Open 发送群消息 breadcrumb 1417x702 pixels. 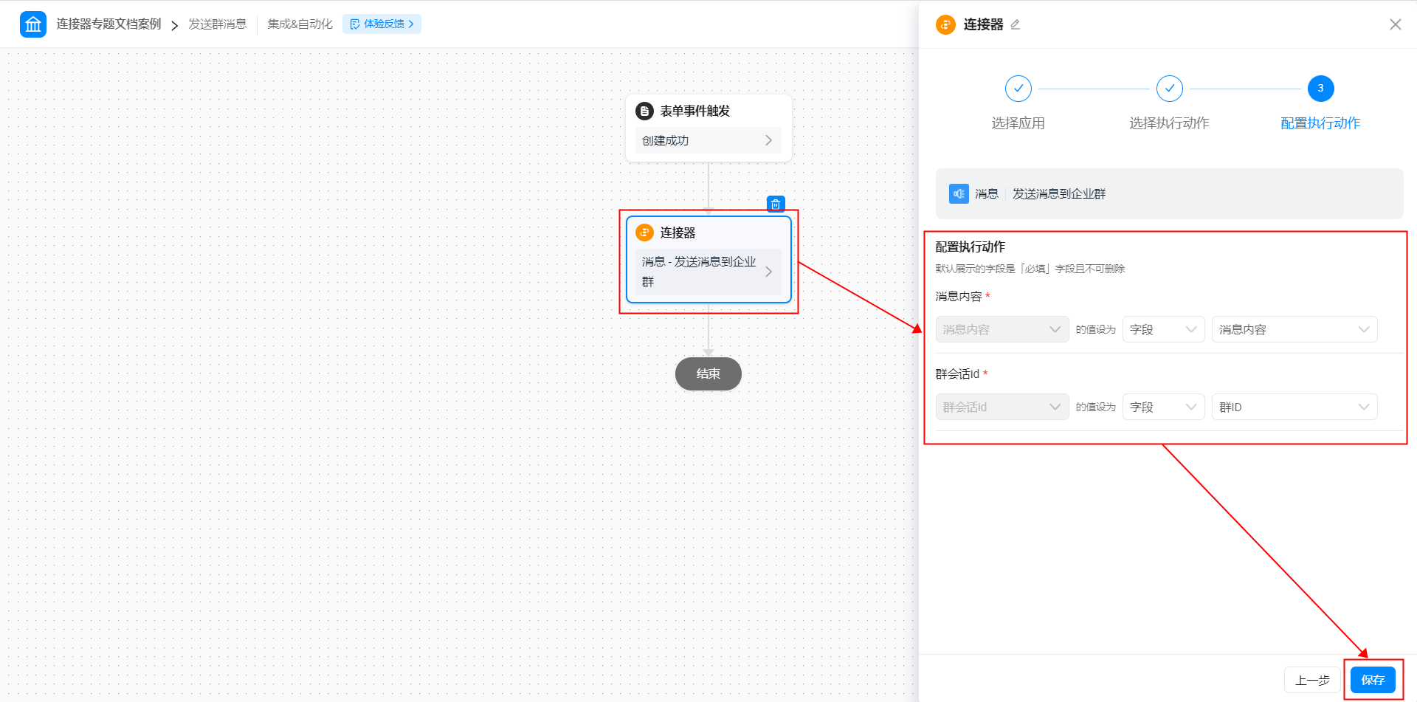click(x=217, y=24)
